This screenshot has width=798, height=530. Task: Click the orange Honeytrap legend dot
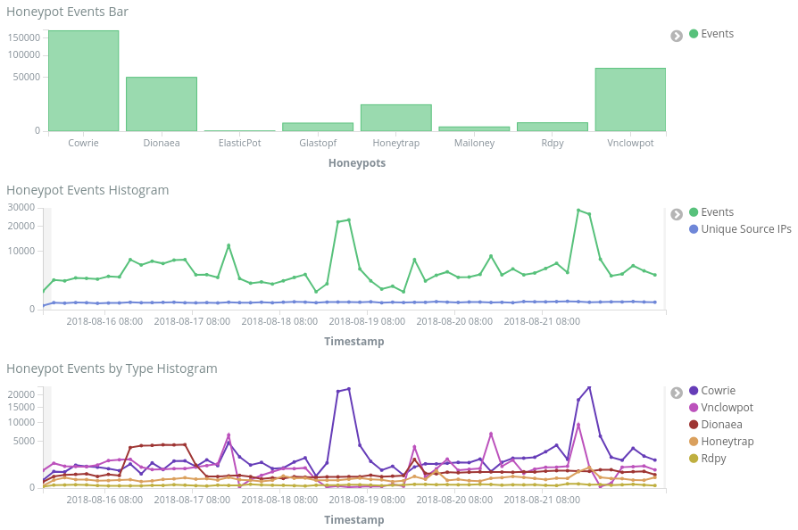(694, 442)
